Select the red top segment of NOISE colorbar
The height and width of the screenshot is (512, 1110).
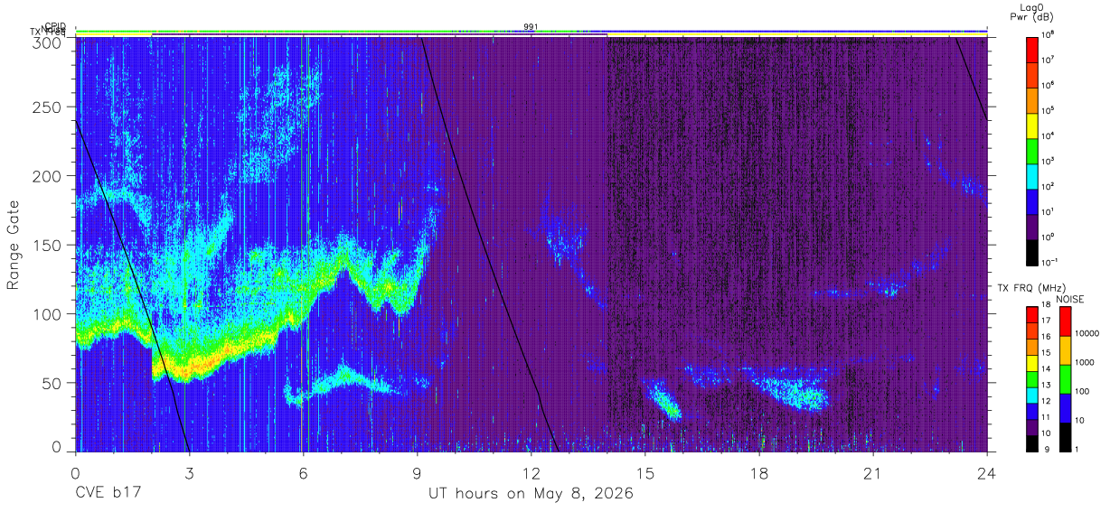tap(1066, 321)
